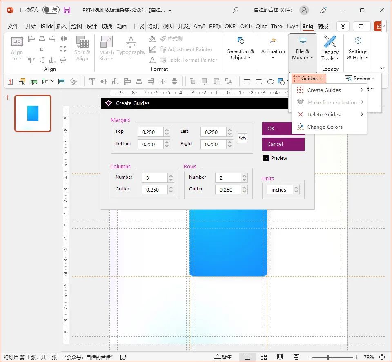The height and width of the screenshot is (362, 392).
Task: Select the rectangle shape icon in toolbar
Action: 247,82
